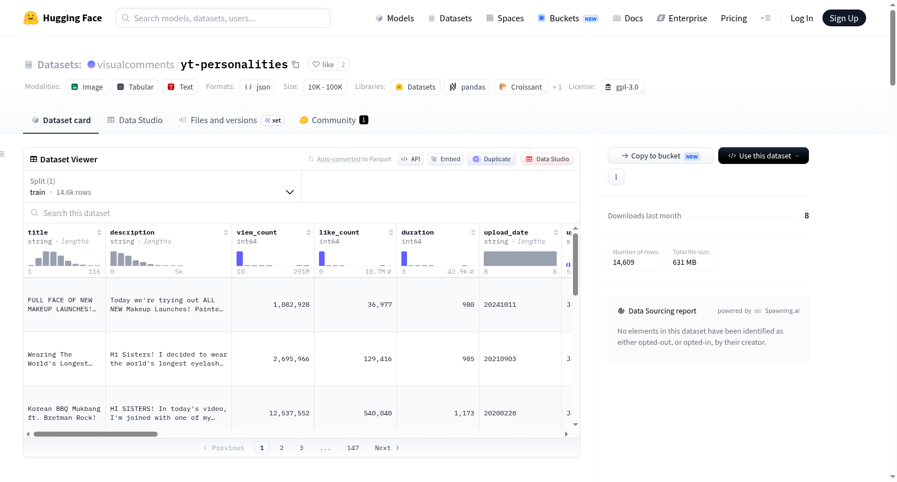Select the gpl-3.0 license tag
Screen dimensions: 897x482
(622, 87)
